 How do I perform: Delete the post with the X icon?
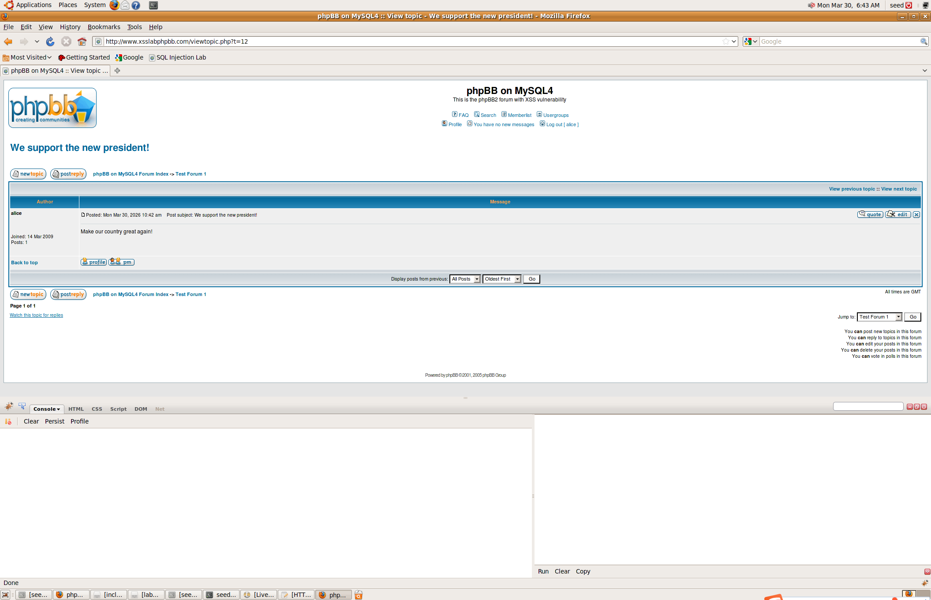(916, 215)
